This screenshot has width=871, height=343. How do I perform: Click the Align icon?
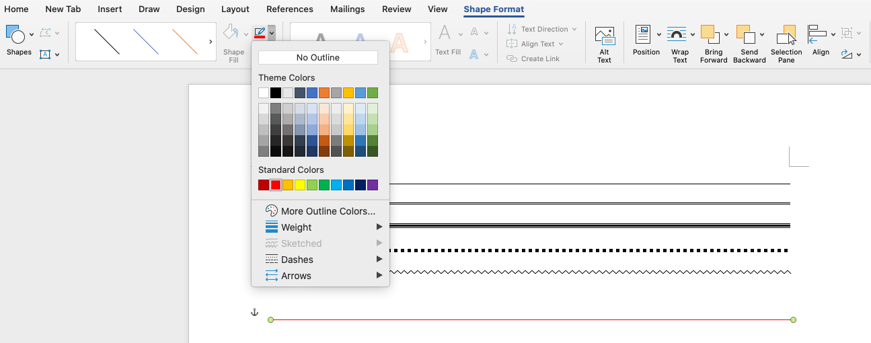(817, 34)
